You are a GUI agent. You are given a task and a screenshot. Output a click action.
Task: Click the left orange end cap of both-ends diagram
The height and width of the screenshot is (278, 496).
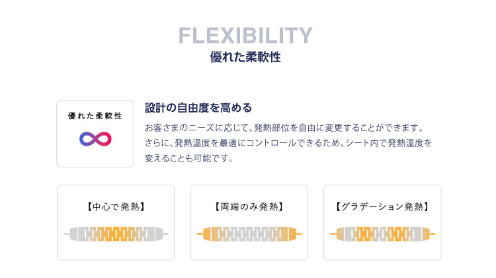pos(207,234)
